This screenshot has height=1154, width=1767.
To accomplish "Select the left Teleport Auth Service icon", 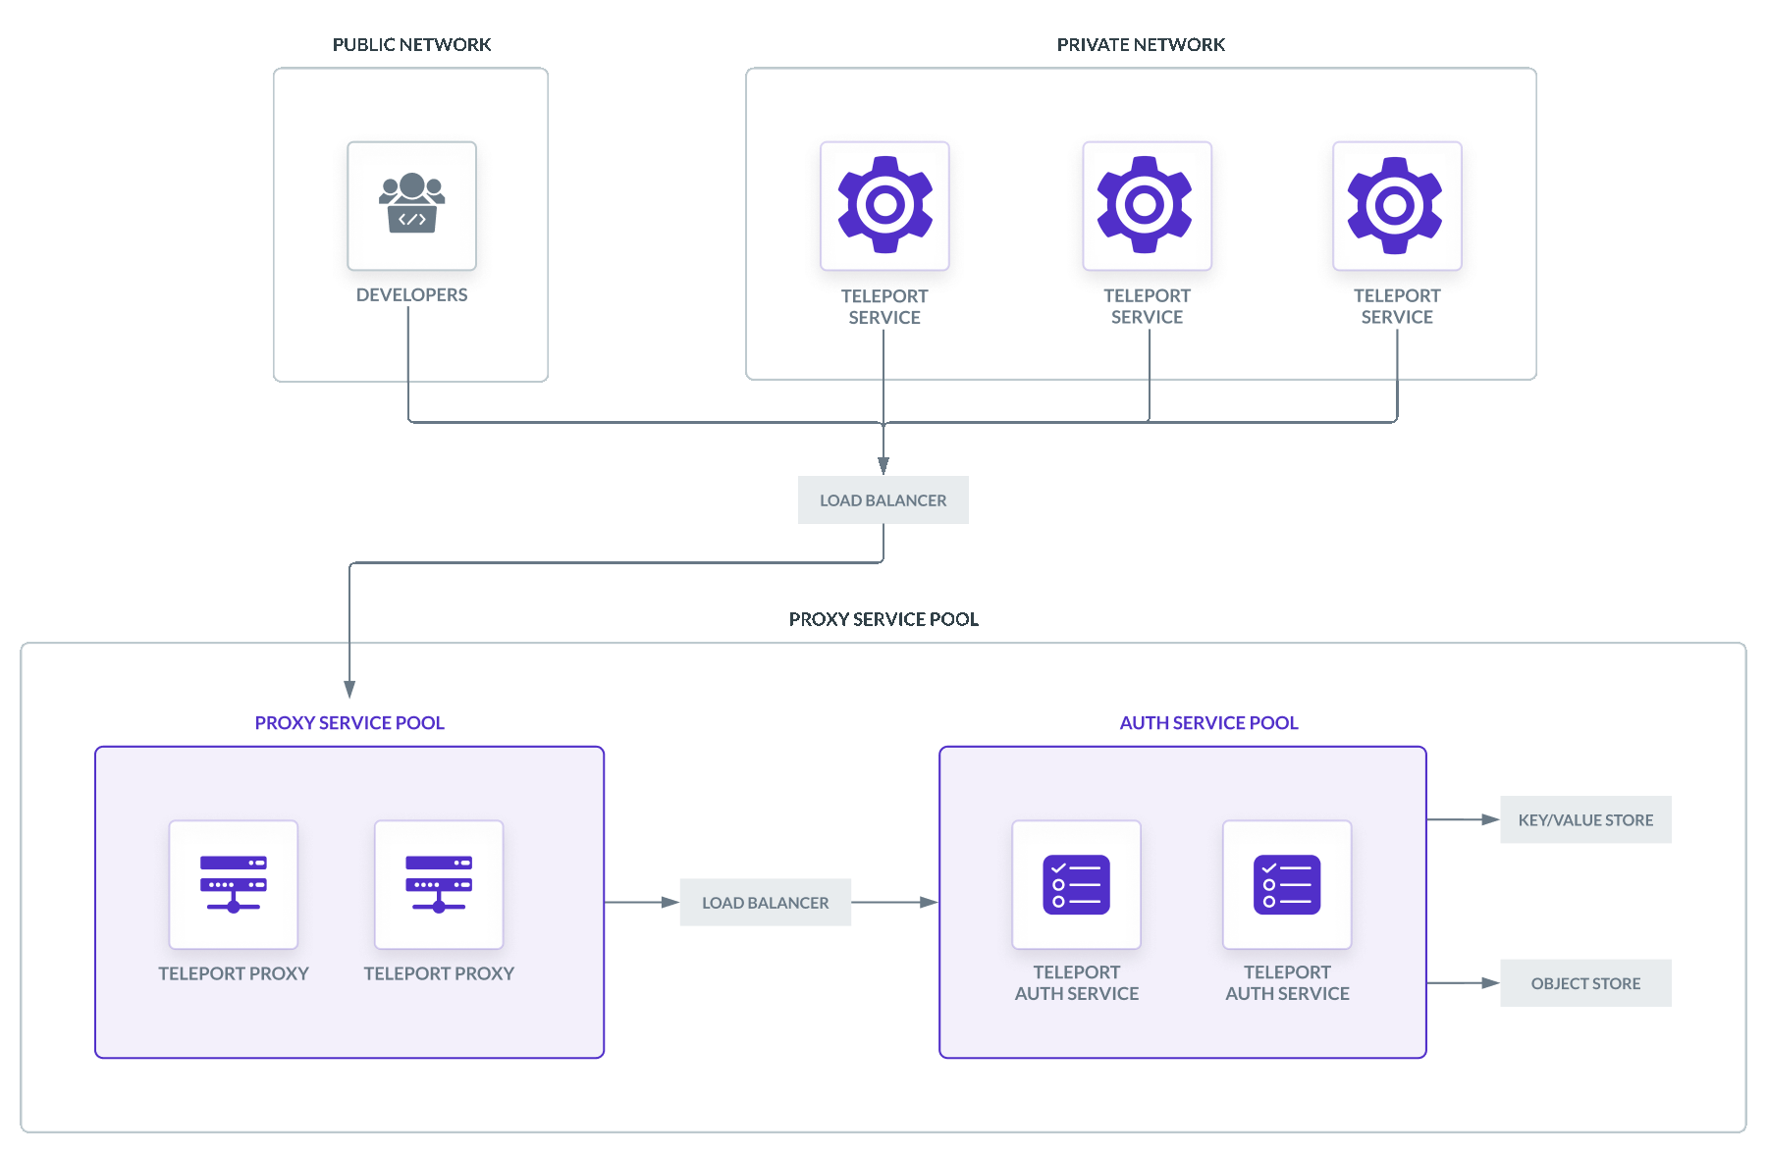I will [x=1076, y=883].
